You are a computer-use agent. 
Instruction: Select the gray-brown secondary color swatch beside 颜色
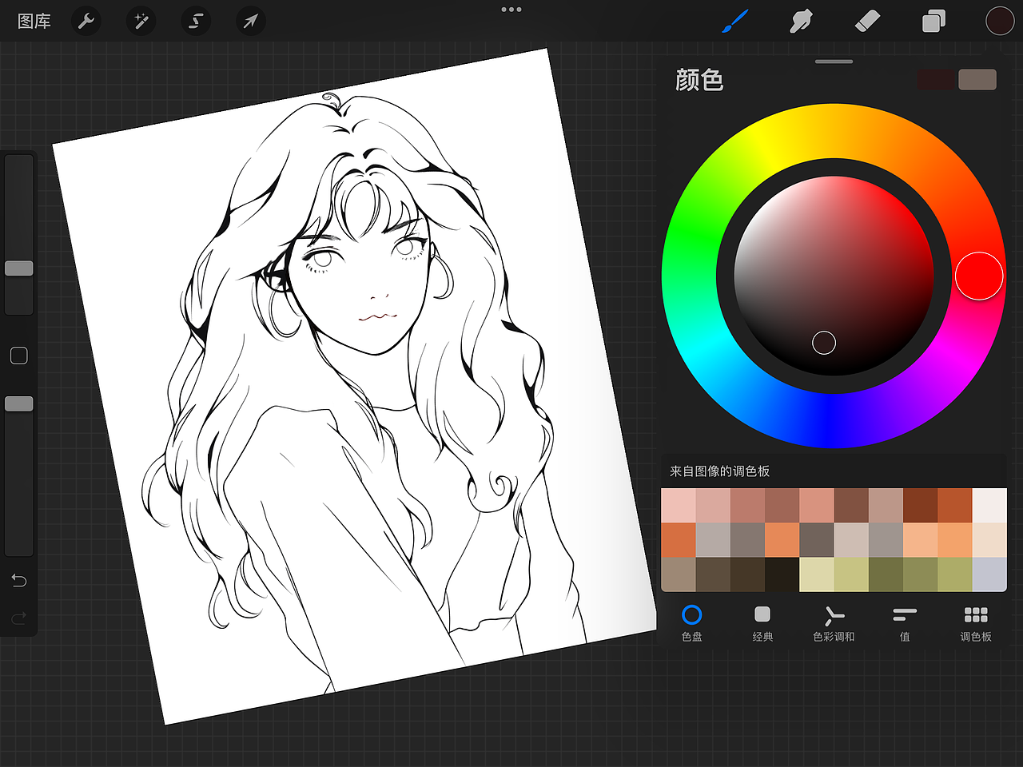(977, 80)
